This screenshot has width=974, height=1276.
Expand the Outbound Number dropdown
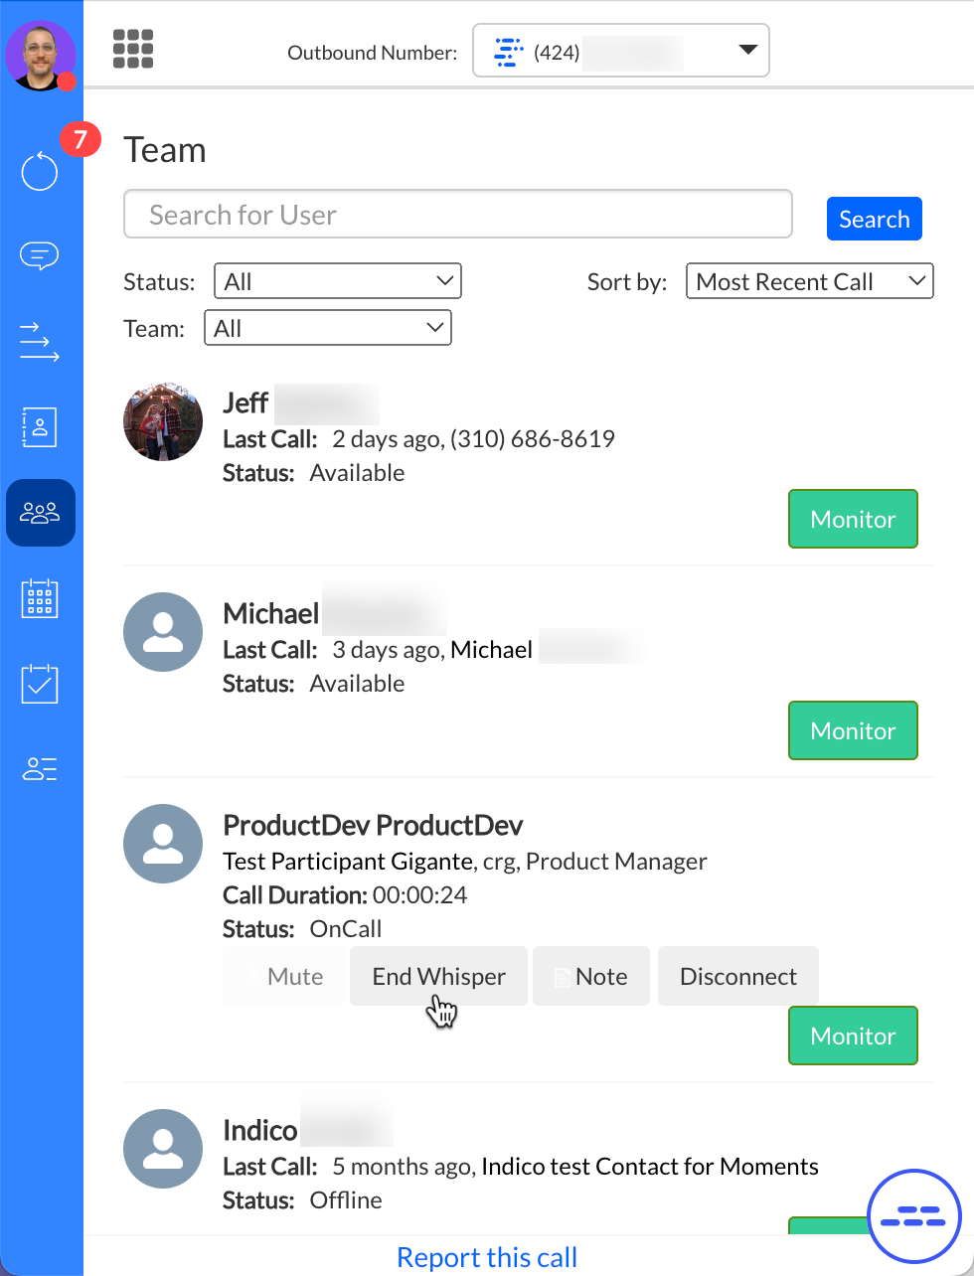pyautogui.click(x=620, y=51)
